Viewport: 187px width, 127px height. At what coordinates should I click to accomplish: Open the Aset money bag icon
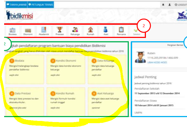coord(106,31)
